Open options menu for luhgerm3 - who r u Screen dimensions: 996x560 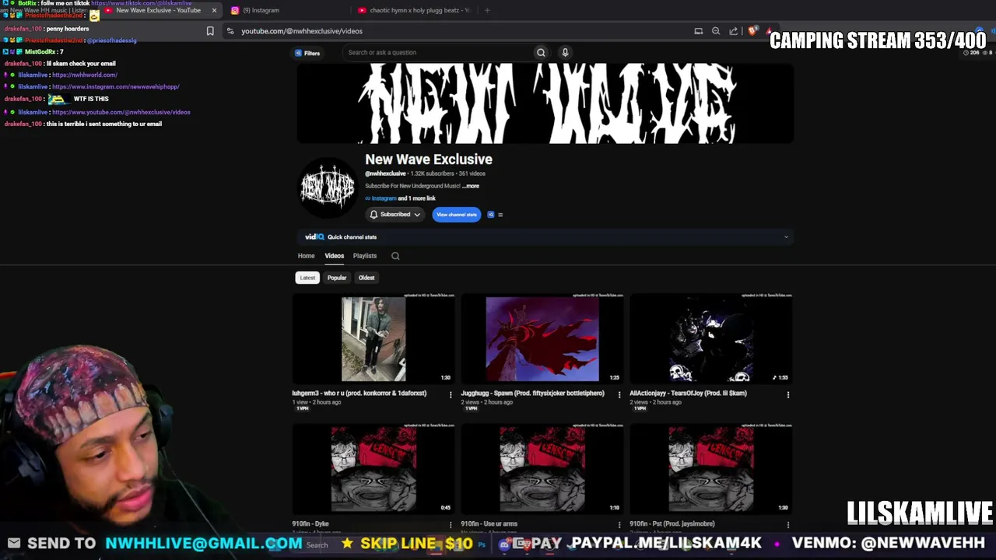coord(451,394)
